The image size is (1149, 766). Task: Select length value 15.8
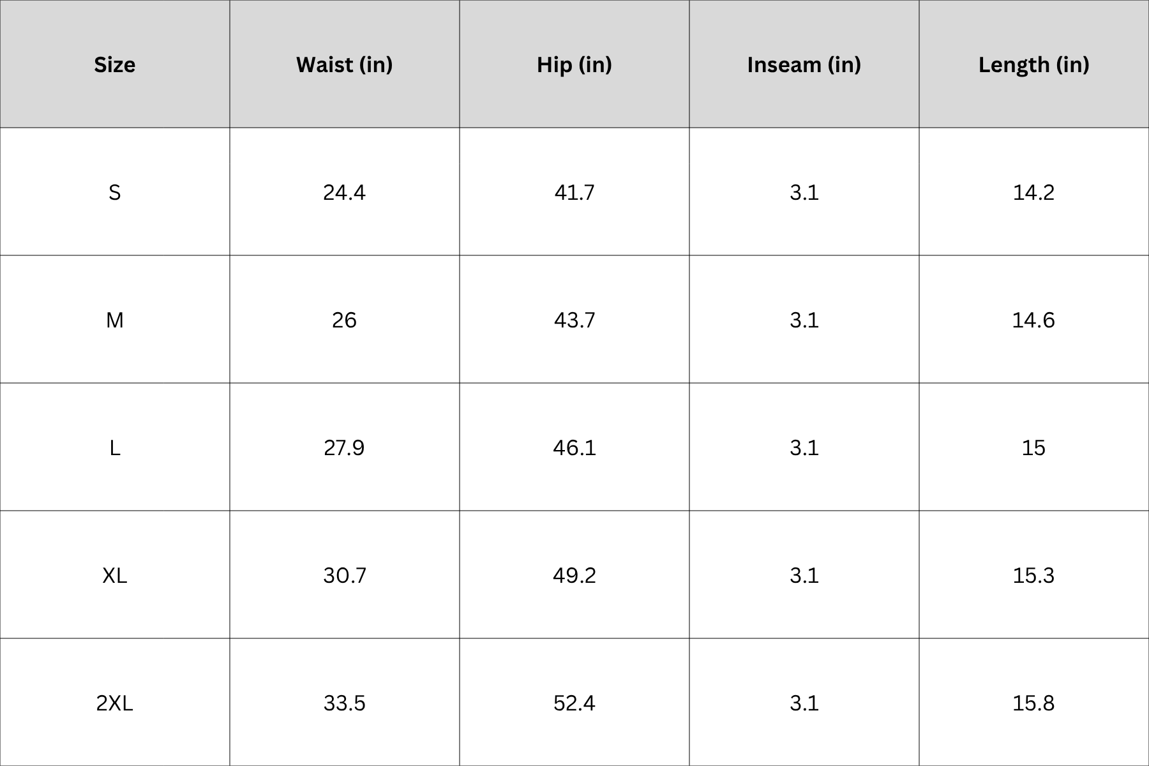(x=1034, y=702)
